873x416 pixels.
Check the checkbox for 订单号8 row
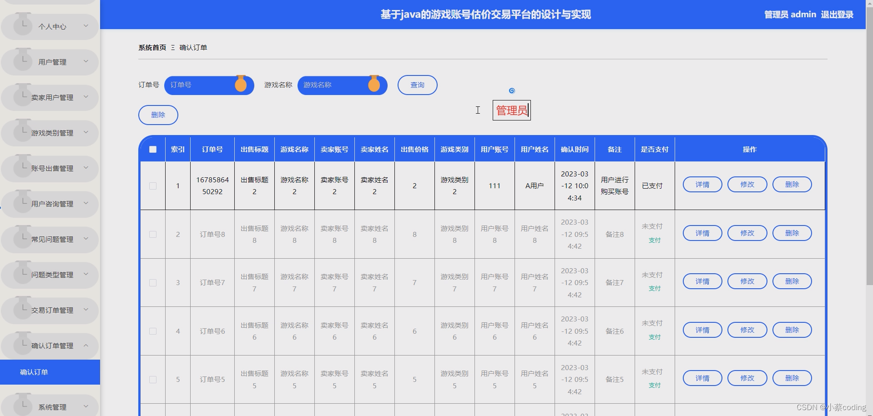pos(153,234)
